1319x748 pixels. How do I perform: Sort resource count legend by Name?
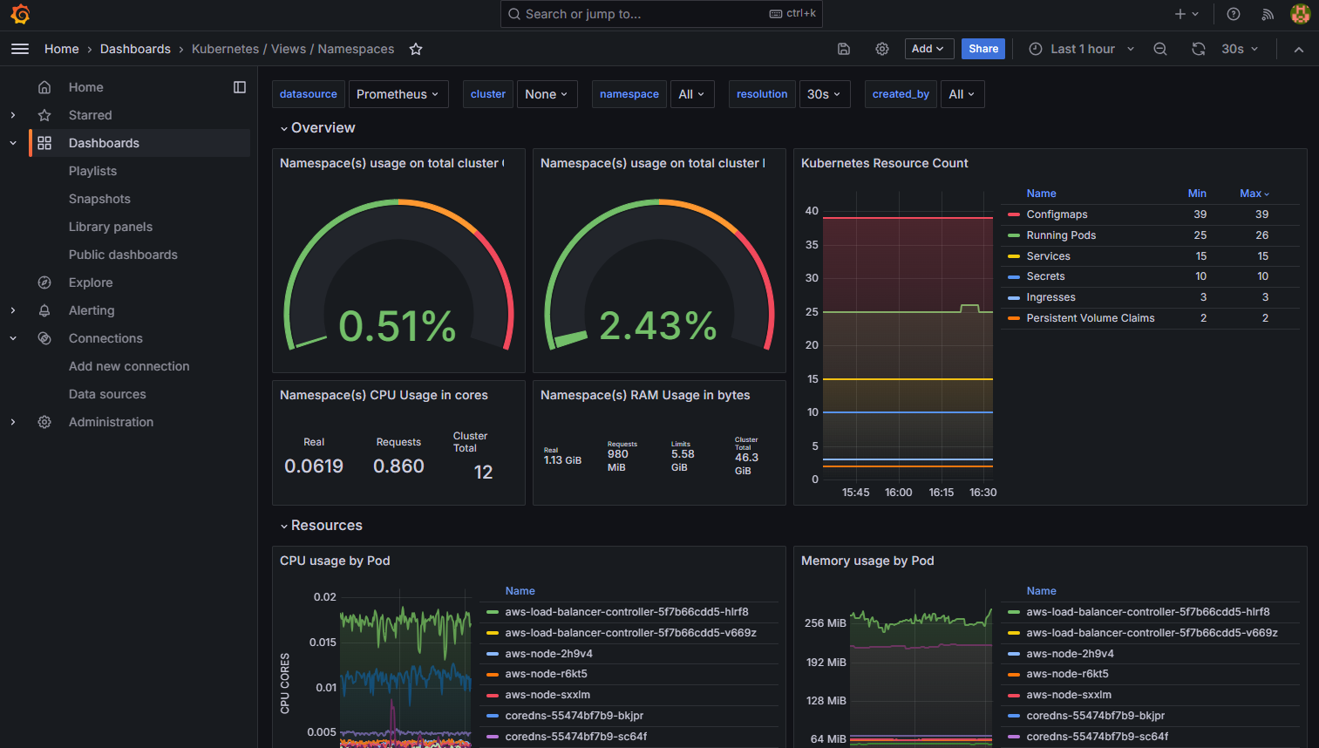[x=1041, y=194]
